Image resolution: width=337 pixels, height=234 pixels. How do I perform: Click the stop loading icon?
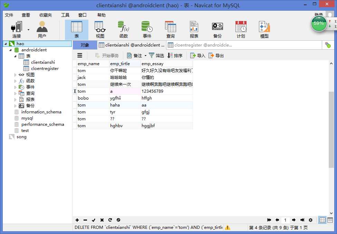118,220
